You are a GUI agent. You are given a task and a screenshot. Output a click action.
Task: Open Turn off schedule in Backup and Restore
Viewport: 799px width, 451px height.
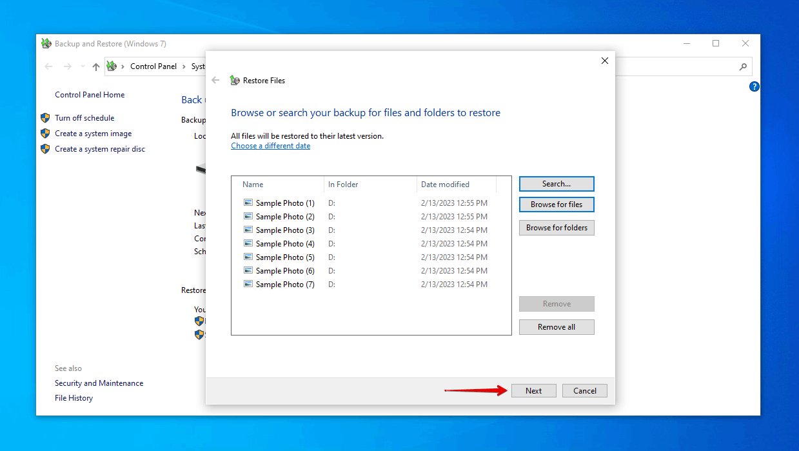(x=84, y=118)
